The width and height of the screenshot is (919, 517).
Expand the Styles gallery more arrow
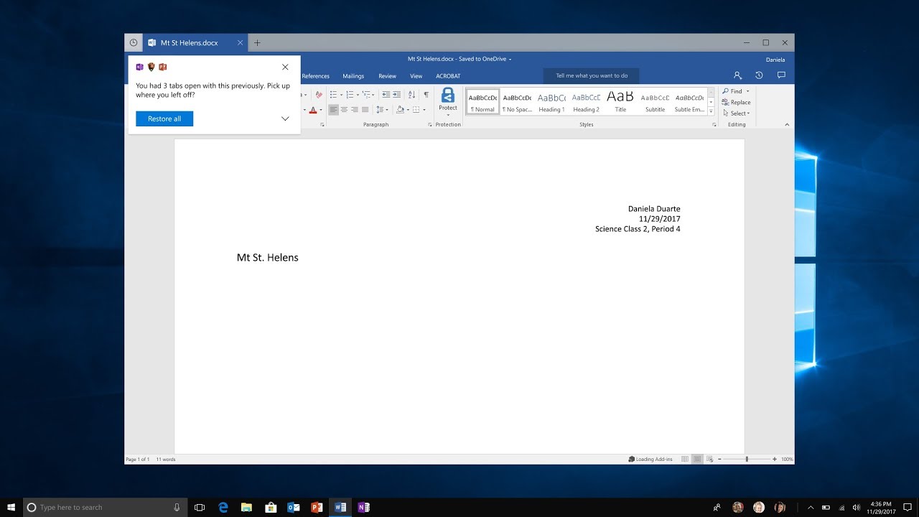coord(711,111)
